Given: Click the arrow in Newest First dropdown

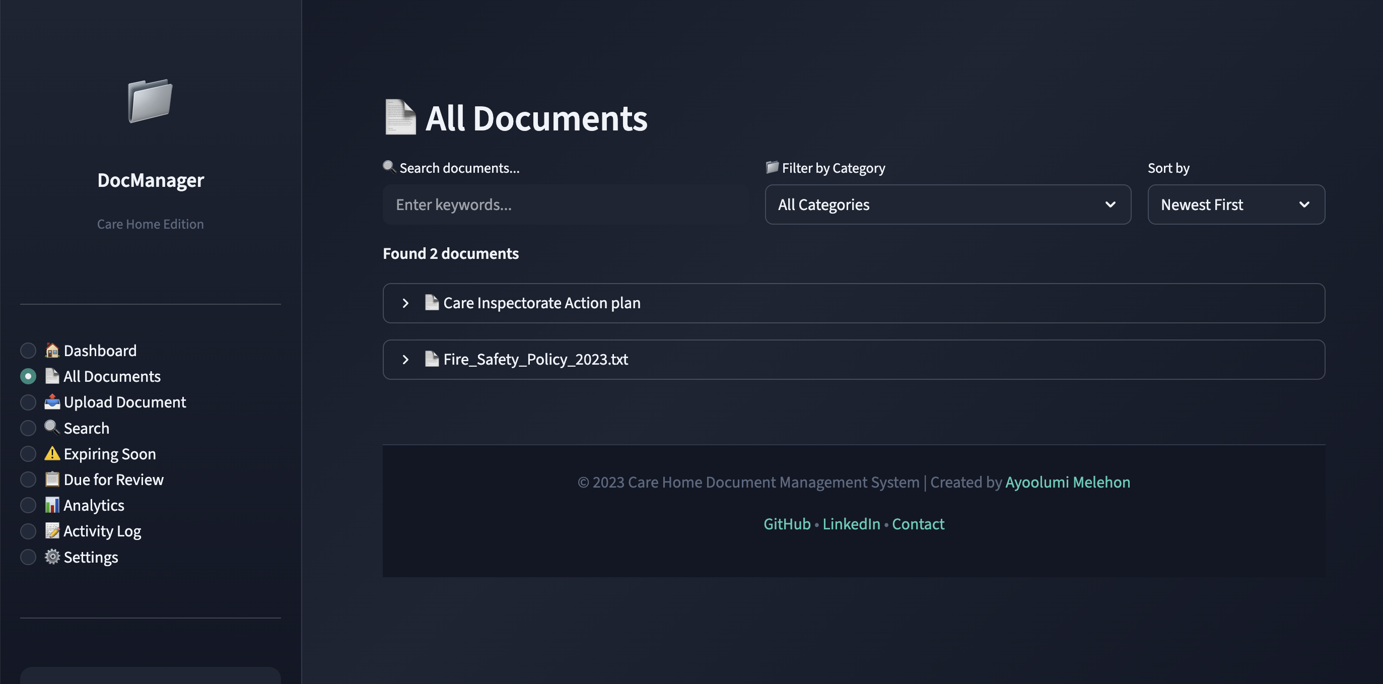Looking at the screenshot, I should click(x=1304, y=204).
